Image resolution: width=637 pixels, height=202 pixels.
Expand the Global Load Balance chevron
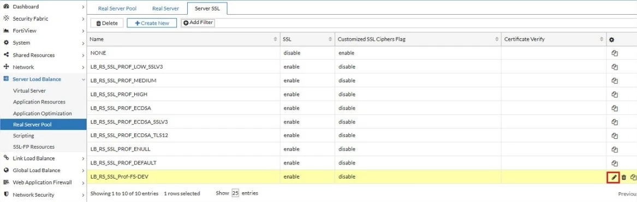pos(83,171)
